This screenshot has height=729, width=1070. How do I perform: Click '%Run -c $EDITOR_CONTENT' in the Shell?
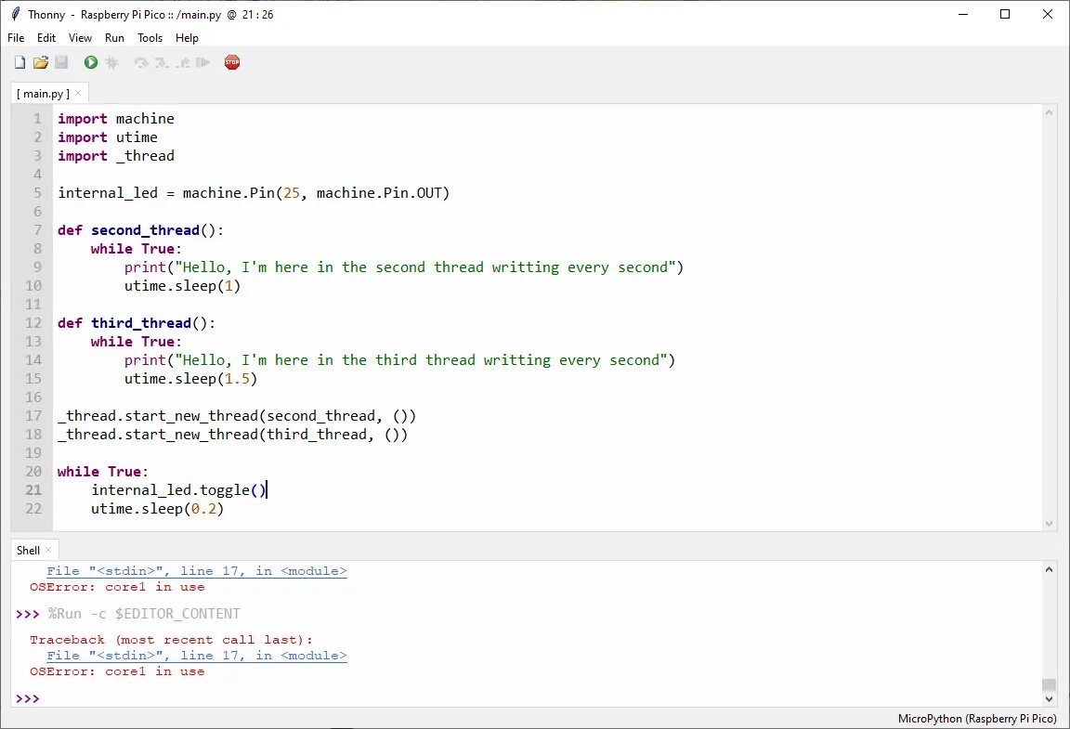144,615
